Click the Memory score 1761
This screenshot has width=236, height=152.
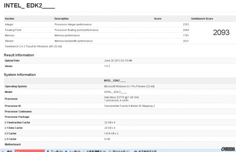(186, 35)
